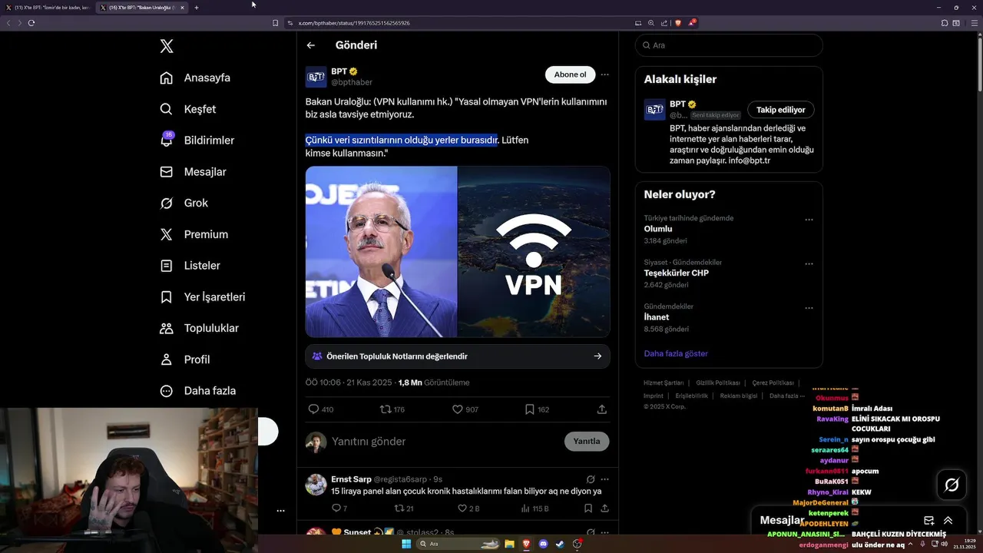Click the Abone ol button
Image resolution: width=983 pixels, height=553 pixels.
point(570,75)
